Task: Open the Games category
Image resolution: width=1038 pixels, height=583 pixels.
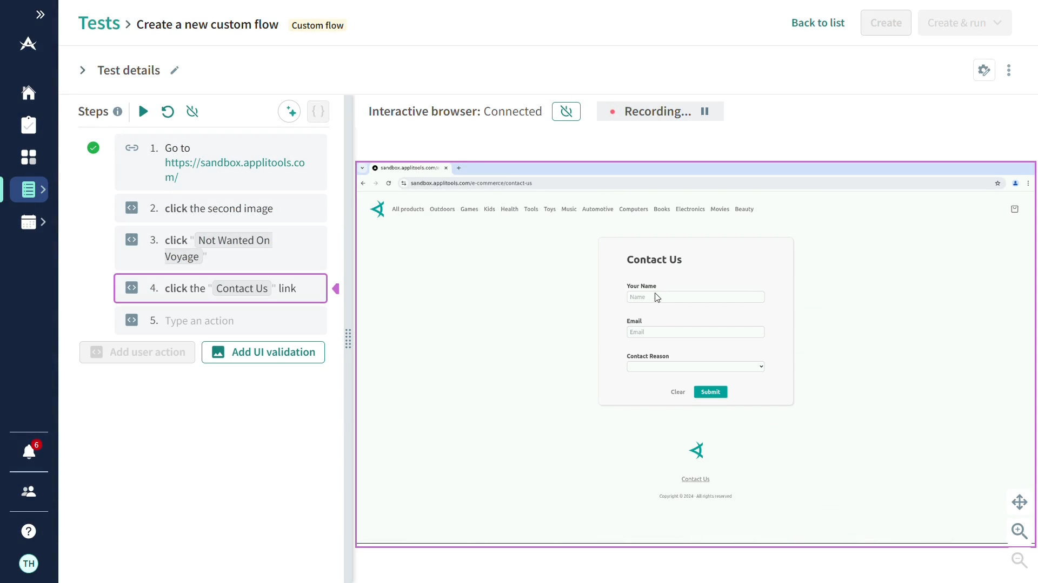Action: [x=469, y=209]
